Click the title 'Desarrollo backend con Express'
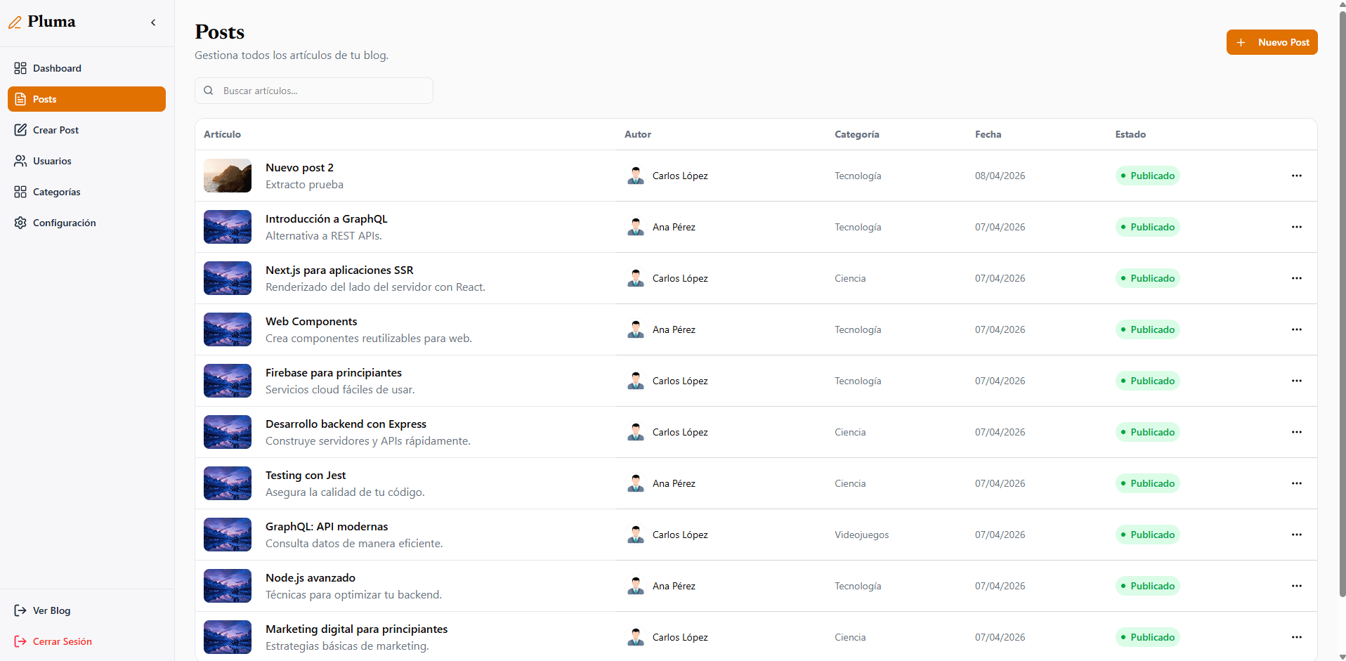Viewport: 1346px width, 661px height. 346,424
